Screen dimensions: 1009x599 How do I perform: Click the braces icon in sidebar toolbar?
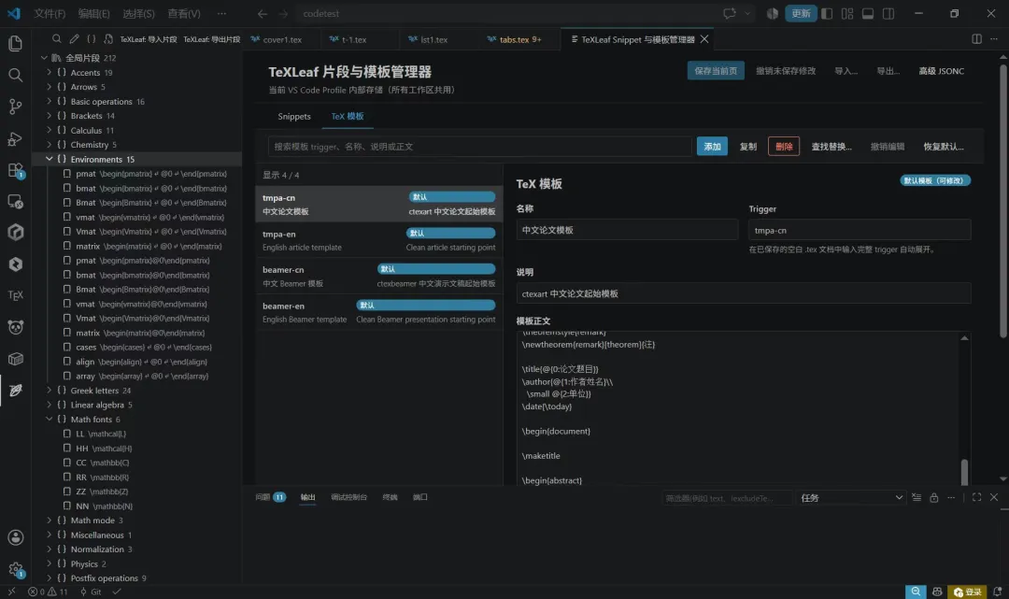click(x=92, y=39)
